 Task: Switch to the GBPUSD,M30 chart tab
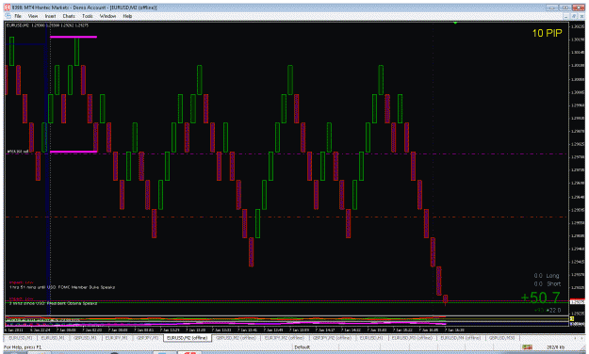501,338
